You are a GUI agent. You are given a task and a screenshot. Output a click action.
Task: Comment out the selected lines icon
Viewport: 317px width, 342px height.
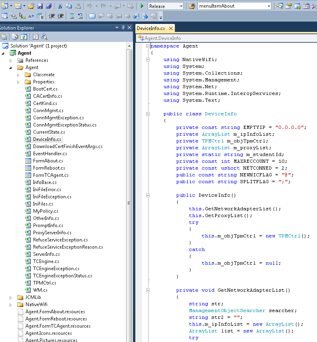pos(72,16)
